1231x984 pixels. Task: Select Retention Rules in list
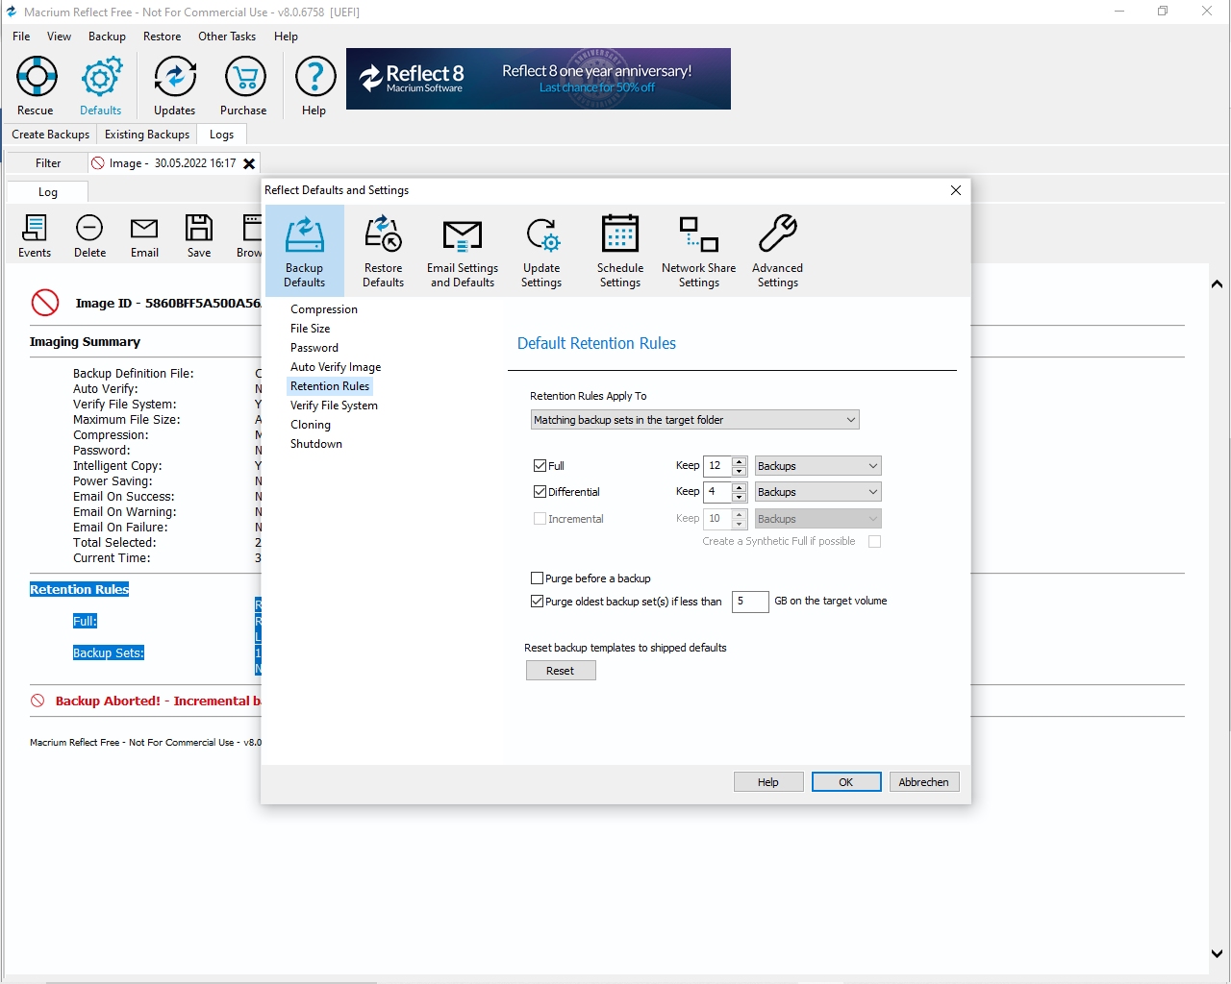(330, 386)
